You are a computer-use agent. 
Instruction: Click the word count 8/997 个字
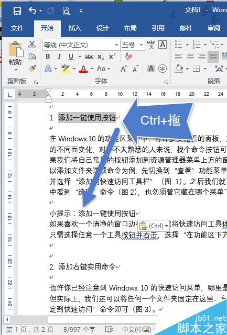tap(79, 329)
